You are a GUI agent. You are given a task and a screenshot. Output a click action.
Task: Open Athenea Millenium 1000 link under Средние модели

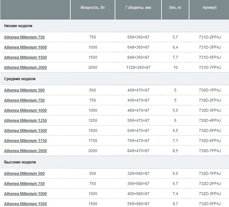25,110
